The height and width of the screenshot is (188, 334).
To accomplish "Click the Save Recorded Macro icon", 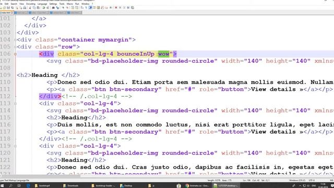I will click(132, 8).
